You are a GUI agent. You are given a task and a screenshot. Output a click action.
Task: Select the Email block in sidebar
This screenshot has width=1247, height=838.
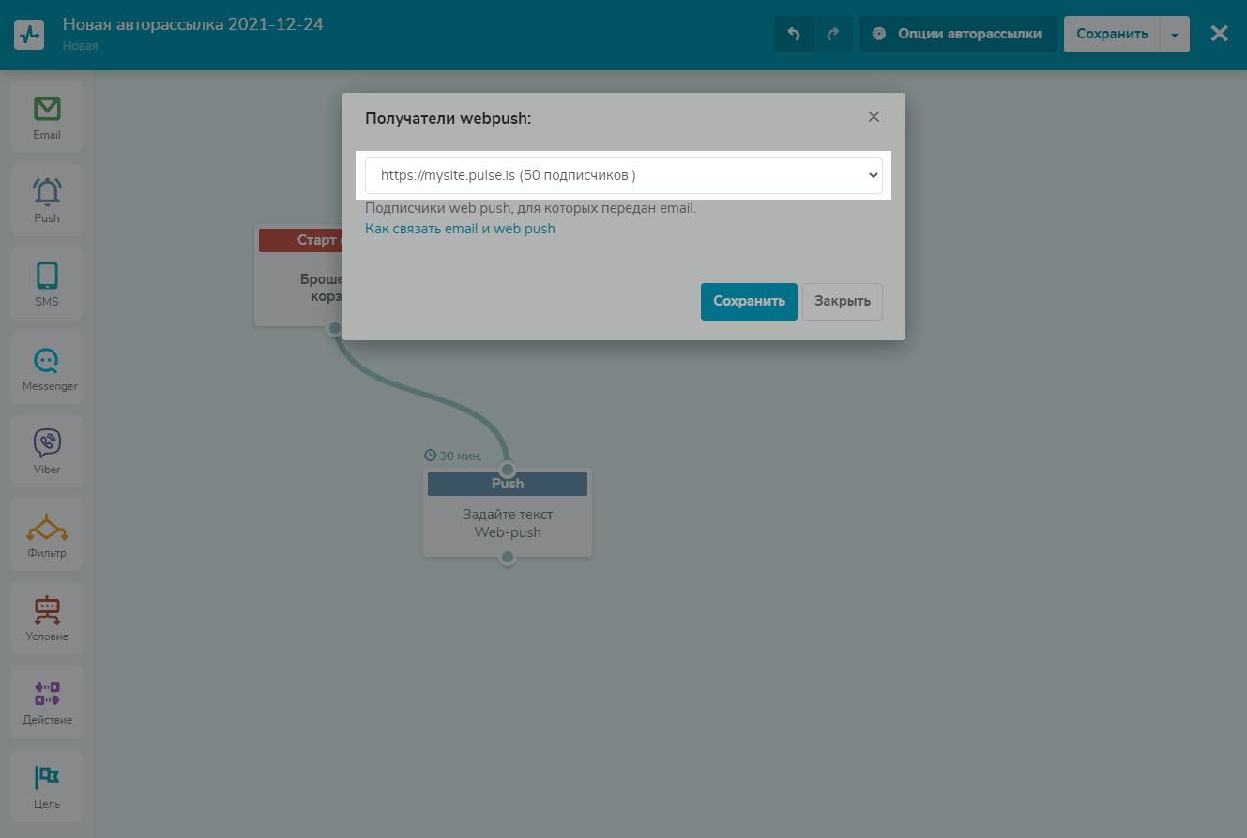point(47,117)
